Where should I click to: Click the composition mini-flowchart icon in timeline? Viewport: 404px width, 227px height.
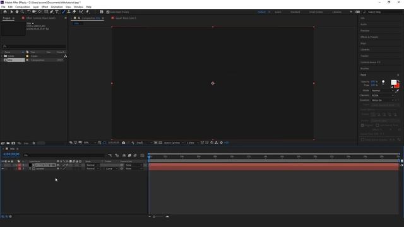(110, 155)
